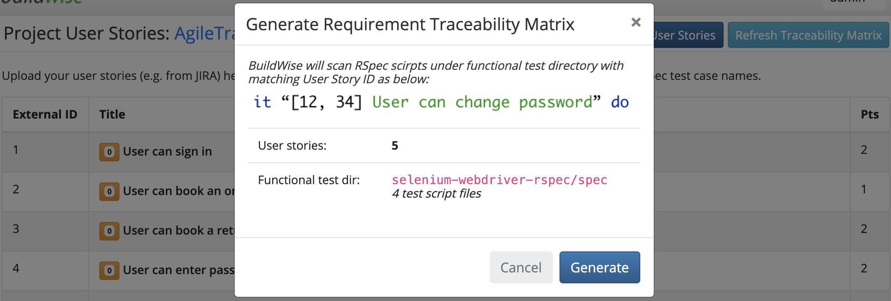Click the User stories count value 5
The height and width of the screenshot is (301, 891).
point(395,145)
